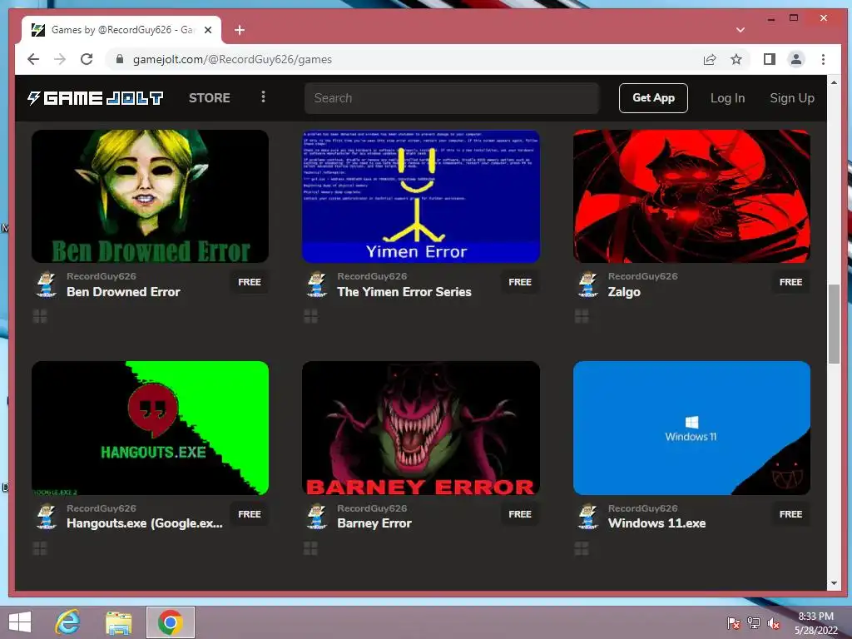Click RecordGuy626 name above Ben Drowned Error
Image resolution: width=852 pixels, height=639 pixels.
pyautogui.click(x=101, y=276)
